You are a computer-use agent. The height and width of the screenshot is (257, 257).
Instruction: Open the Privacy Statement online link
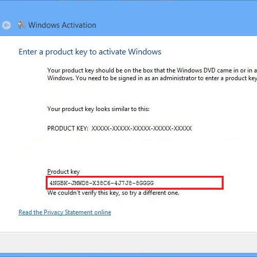pos(65,212)
